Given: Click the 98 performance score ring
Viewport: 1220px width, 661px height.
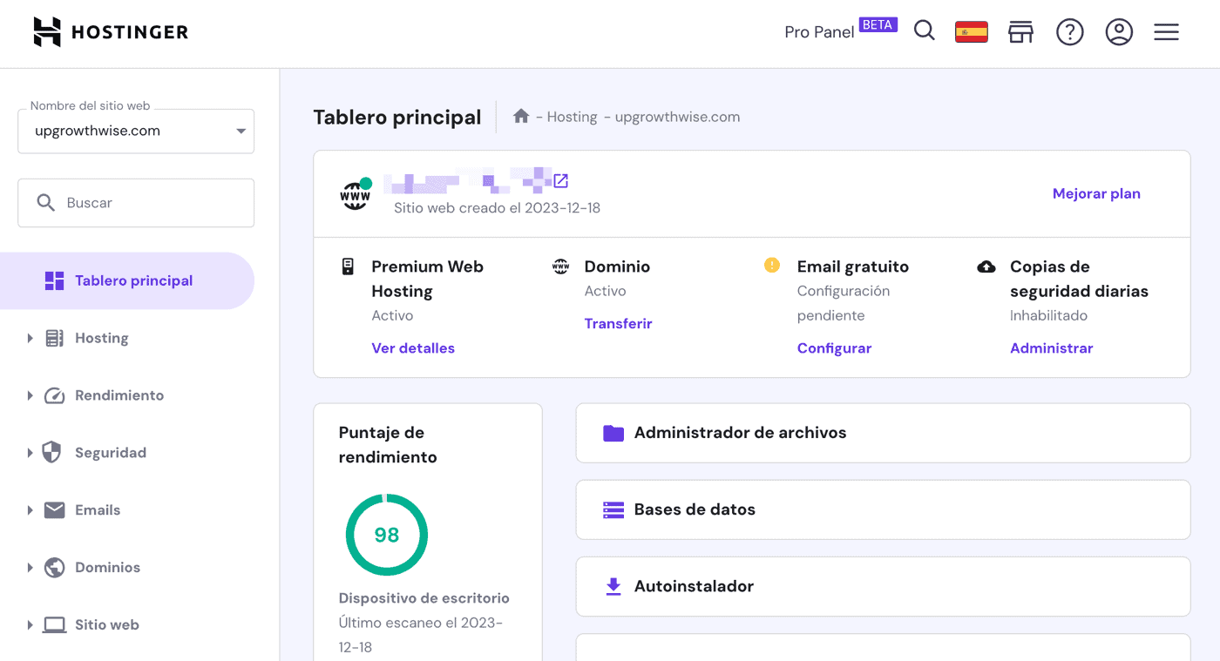Looking at the screenshot, I should click(387, 535).
